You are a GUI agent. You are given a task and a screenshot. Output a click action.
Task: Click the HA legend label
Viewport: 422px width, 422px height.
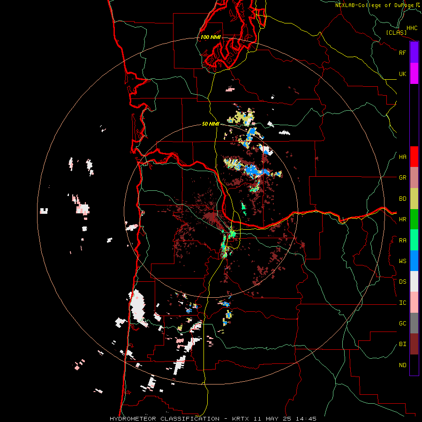402,157
